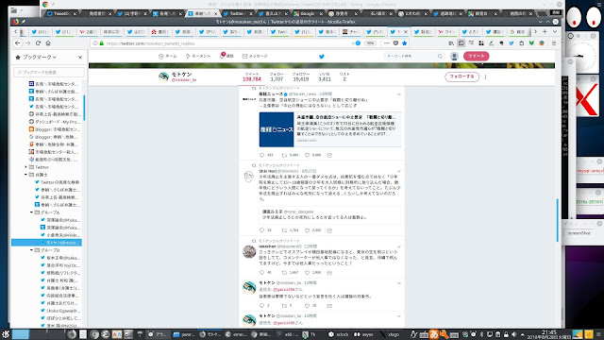The image size is (604, 340).
Task: Retweet the Shin Hori tweet
Action: pyautogui.click(x=285, y=230)
